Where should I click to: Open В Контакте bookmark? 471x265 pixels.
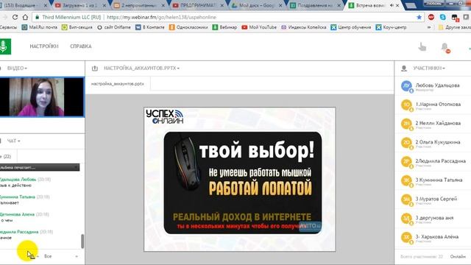click(149, 27)
